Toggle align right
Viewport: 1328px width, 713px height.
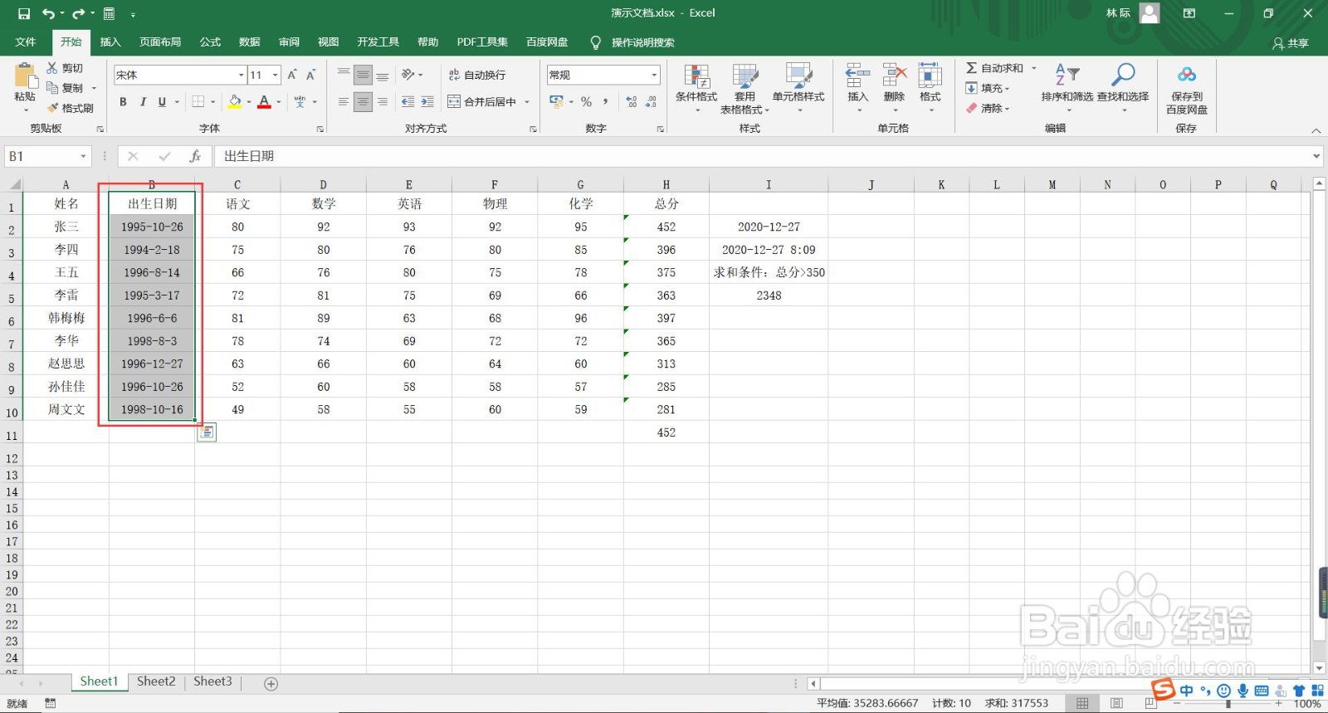tap(383, 101)
